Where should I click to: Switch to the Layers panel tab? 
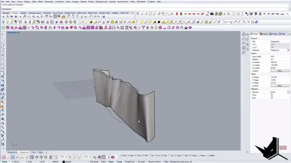[264, 34]
